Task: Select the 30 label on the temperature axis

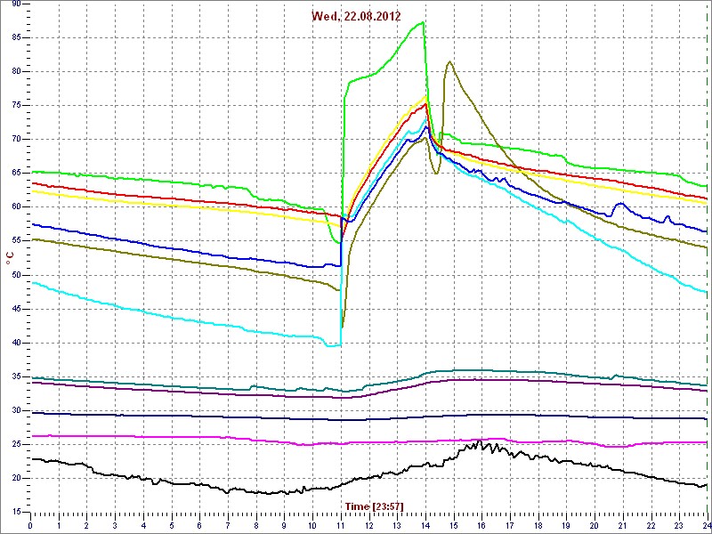Action: pos(15,410)
